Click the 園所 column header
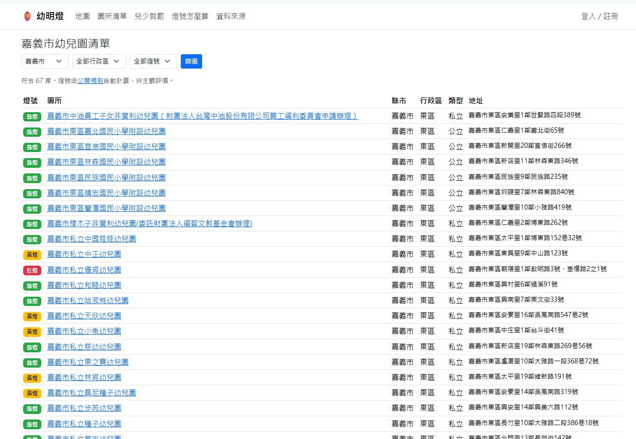 (x=55, y=101)
